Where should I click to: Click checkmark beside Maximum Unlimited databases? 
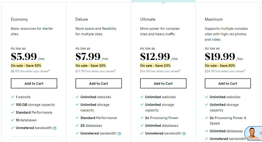click(207, 131)
